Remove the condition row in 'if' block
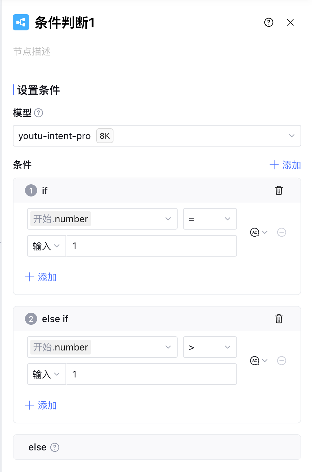This screenshot has width=312, height=472. 282,232
